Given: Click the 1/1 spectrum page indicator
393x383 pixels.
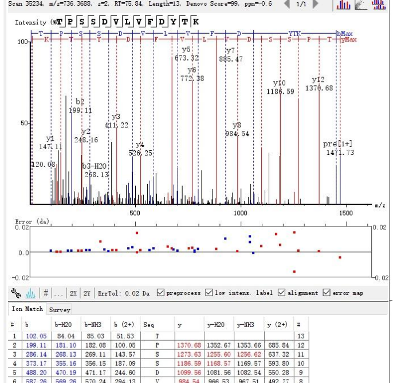Looking at the screenshot, I should [301, 4].
